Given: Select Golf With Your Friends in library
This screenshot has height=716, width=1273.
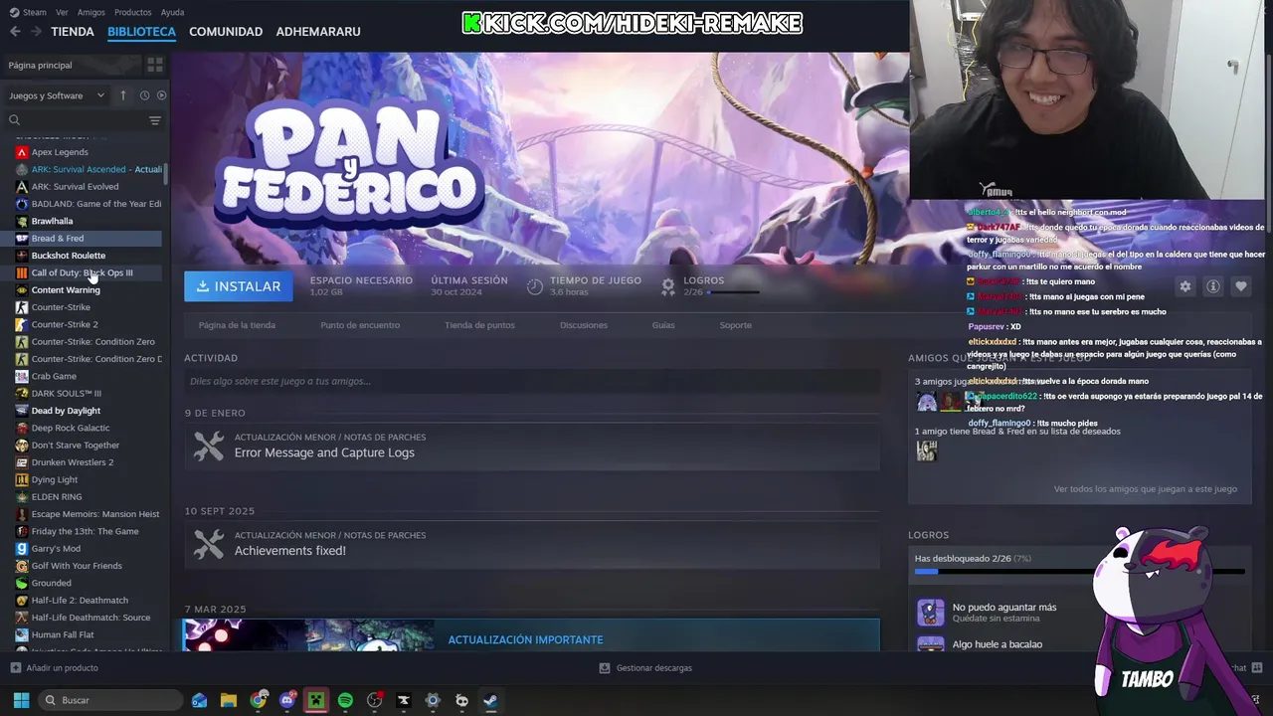Looking at the screenshot, I should pos(77,566).
